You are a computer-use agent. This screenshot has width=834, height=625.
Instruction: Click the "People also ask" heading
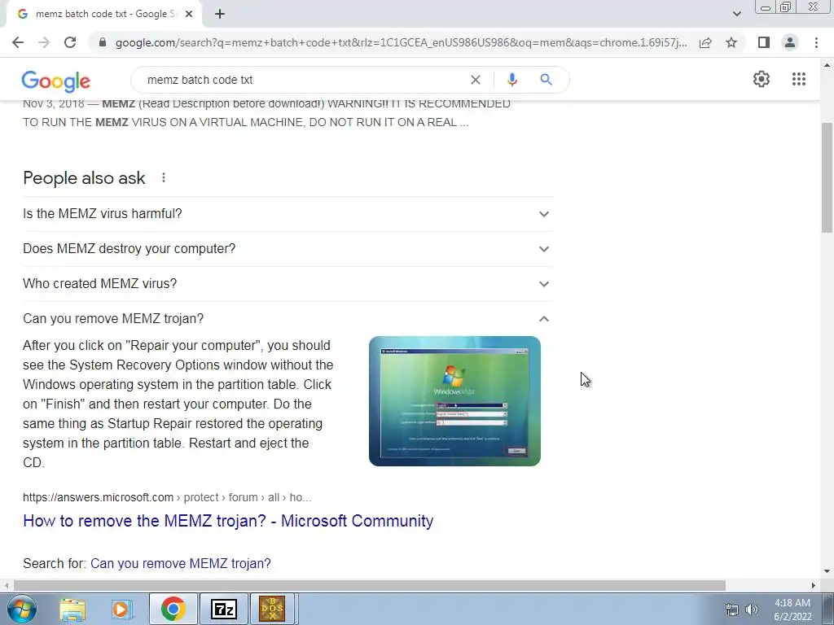coord(84,177)
